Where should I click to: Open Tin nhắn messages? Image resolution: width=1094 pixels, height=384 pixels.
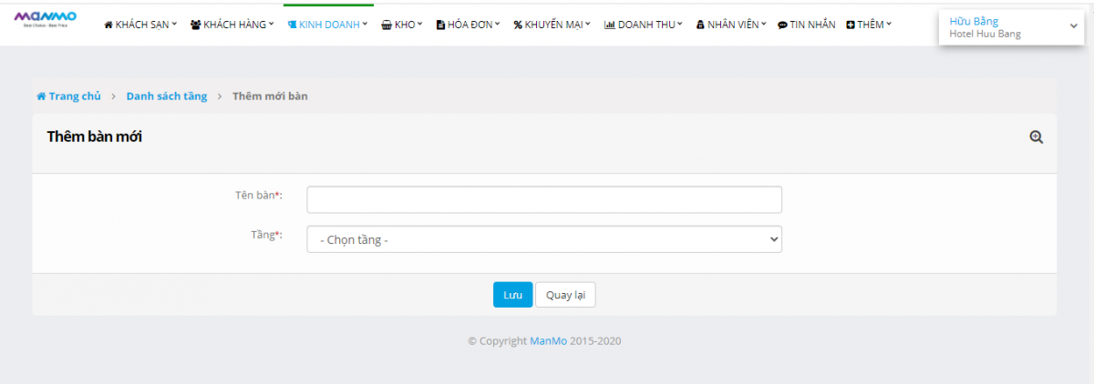[x=806, y=25]
